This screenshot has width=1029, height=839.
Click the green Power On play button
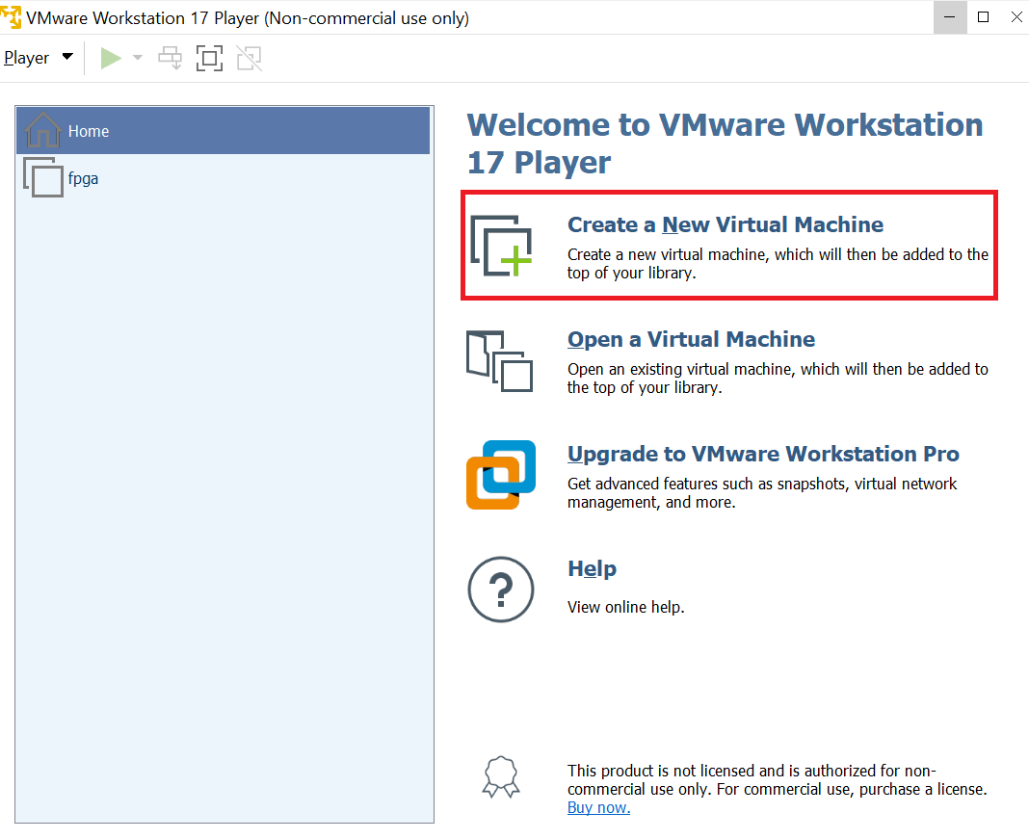[111, 58]
